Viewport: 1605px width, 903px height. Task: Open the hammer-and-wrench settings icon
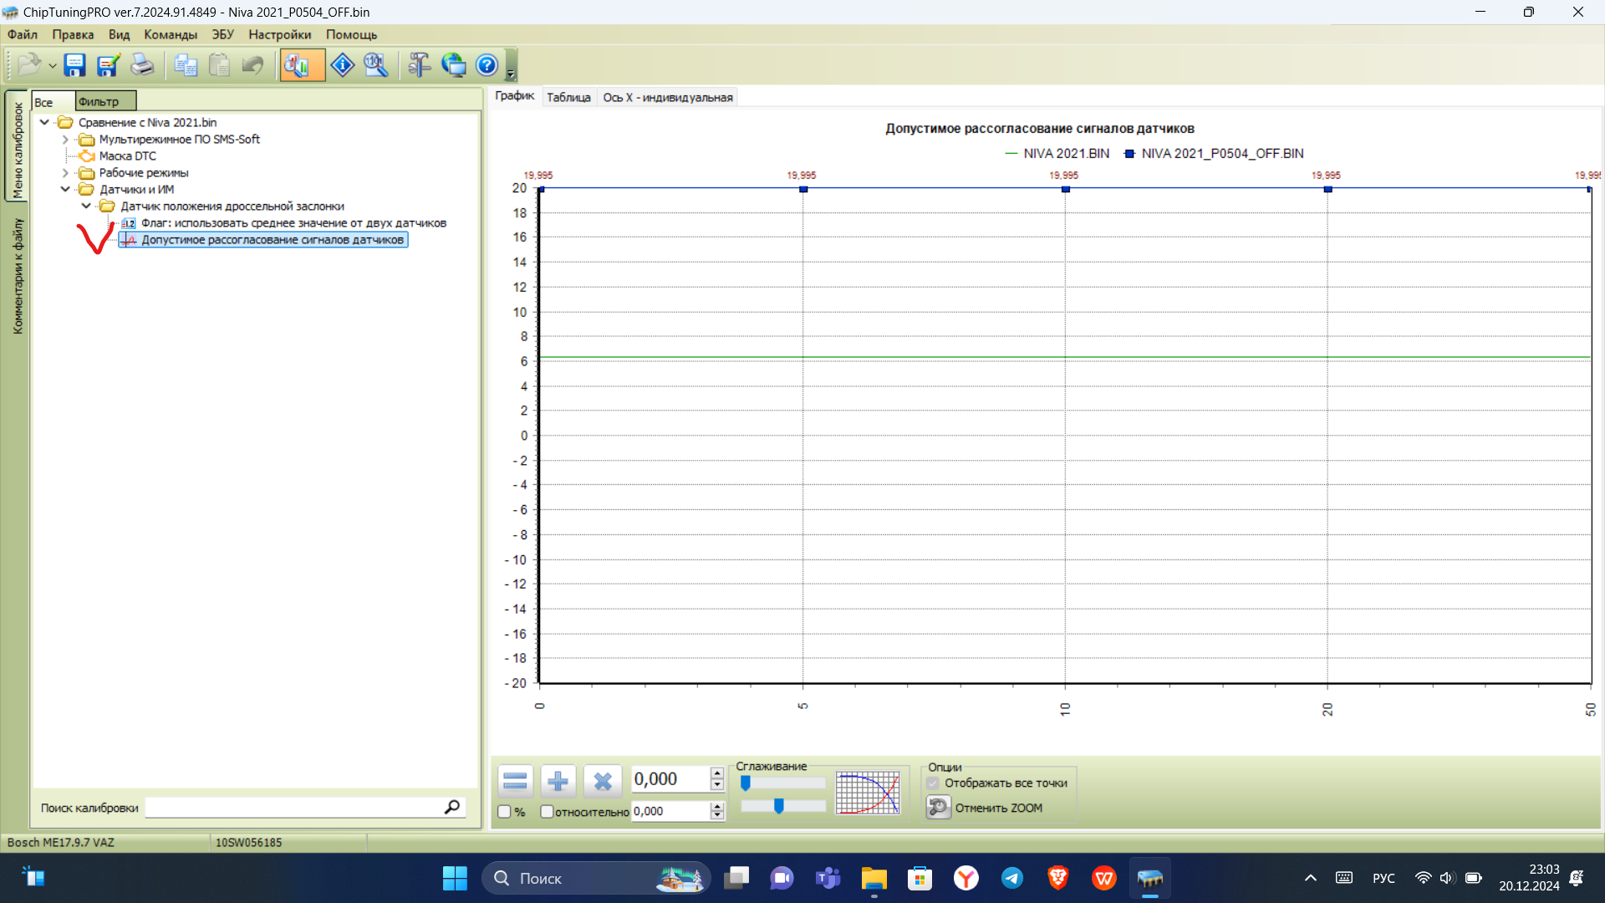(420, 65)
